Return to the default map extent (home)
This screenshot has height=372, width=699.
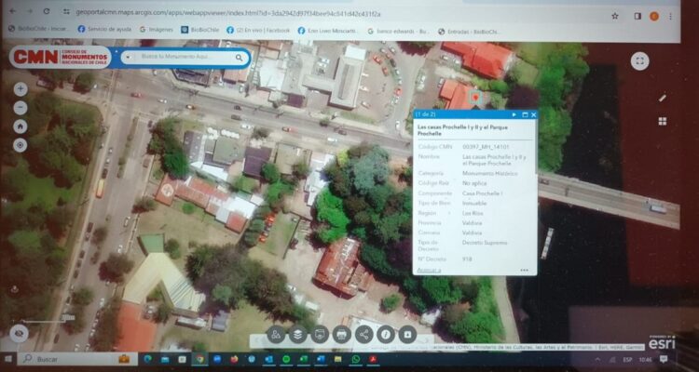[x=21, y=126]
